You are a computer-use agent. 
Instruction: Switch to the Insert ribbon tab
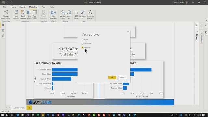(x=22, y=7)
